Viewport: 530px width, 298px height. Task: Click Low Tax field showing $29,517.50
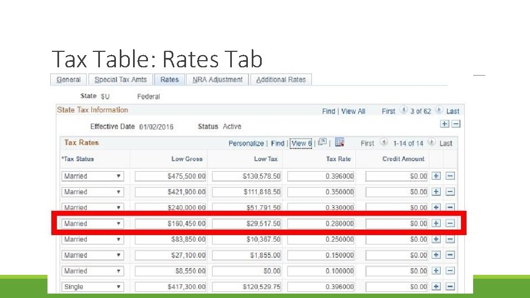click(x=246, y=223)
